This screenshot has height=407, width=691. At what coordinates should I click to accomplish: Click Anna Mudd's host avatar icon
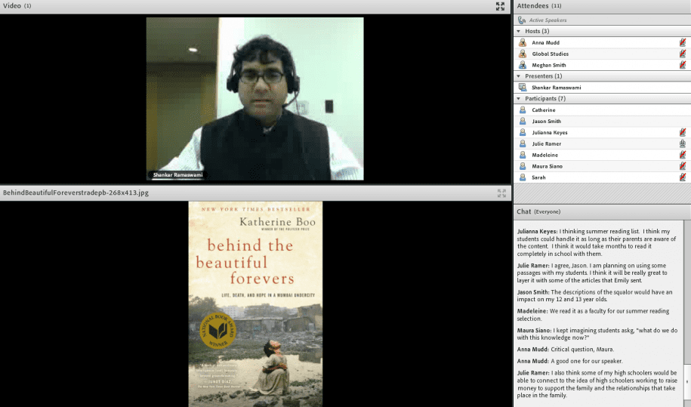pyautogui.click(x=523, y=42)
